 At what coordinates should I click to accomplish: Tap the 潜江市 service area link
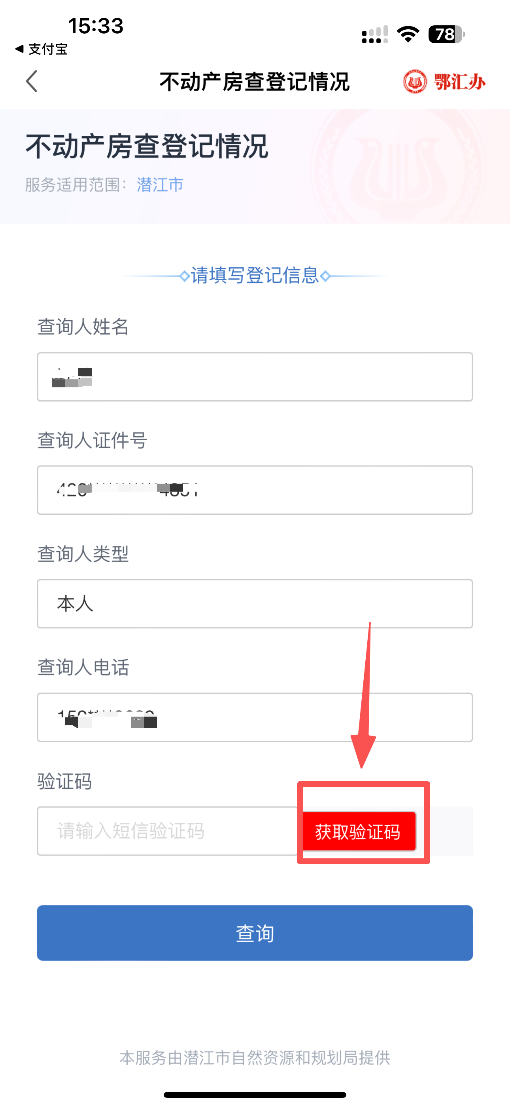pyautogui.click(x=160, y=185)
